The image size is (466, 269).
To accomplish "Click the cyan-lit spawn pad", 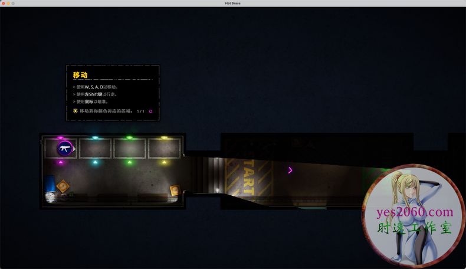I will pyautogui.click(x=95, y=148).
